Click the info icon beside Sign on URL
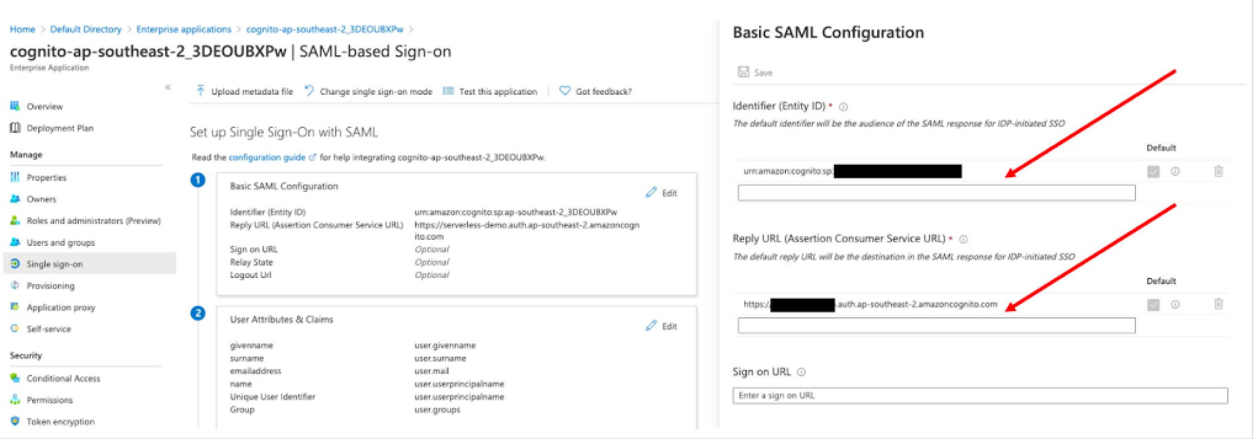The height and width of the screenshot is (439, 1258). (801, 372)
